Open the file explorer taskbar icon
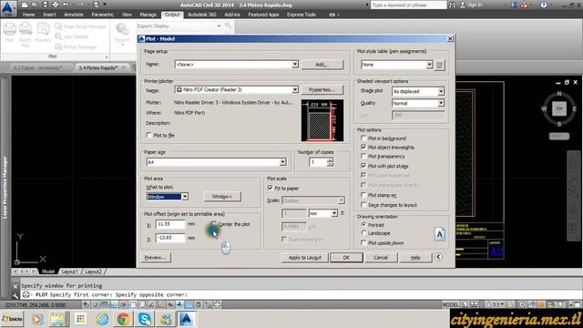 coord(57,319)
